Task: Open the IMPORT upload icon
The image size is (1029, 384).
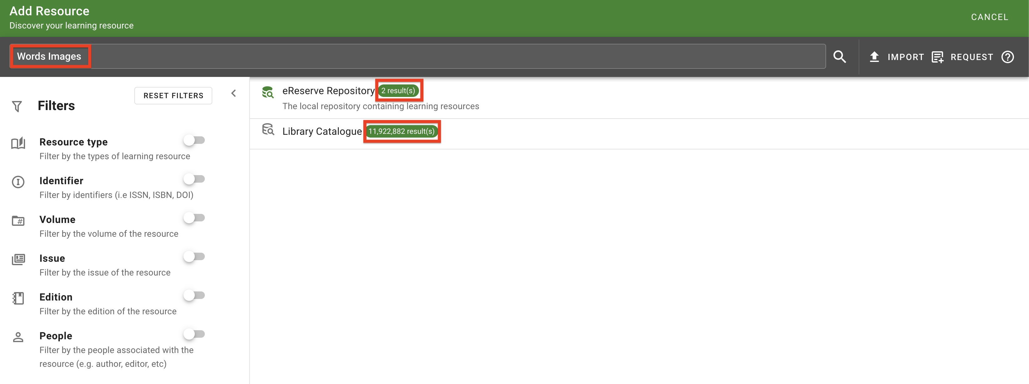Action: [x=874, y=57]
